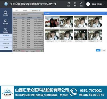Open the first photo in bottom row
This screenshot has width=107, height=99.
pos(52,35)
